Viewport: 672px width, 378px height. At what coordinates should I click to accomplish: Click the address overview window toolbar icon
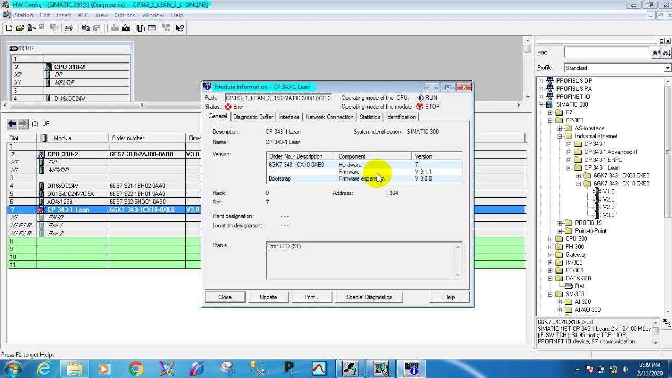coord(152,28)
